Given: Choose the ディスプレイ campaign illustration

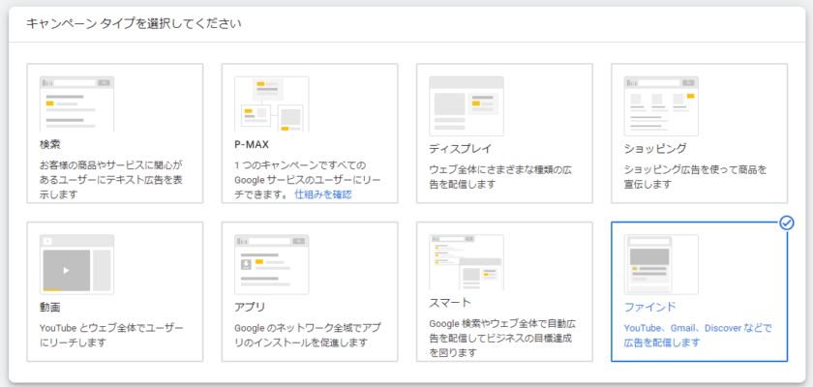Looking at the screenshot, I should pyautogui.click(x=467, y=106).
